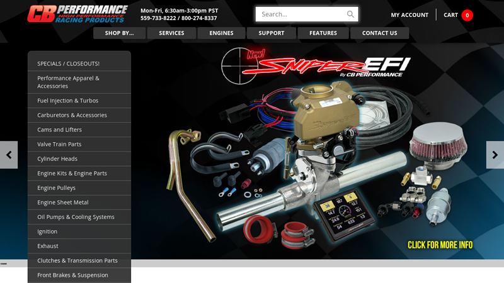The image size is (504, 283).
Task: Open the Engines menu
Action: tap(222, 33)
